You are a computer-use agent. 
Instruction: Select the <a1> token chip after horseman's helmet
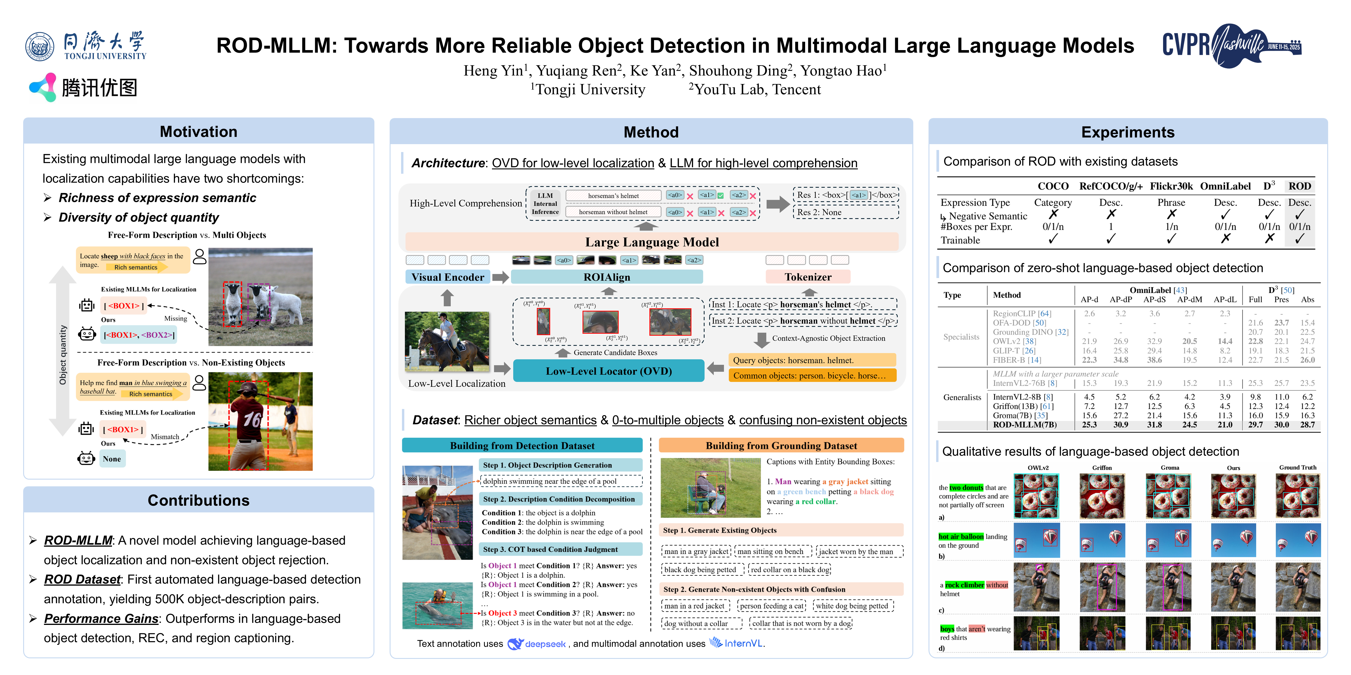pyautogui.click(x=707, y=195)
